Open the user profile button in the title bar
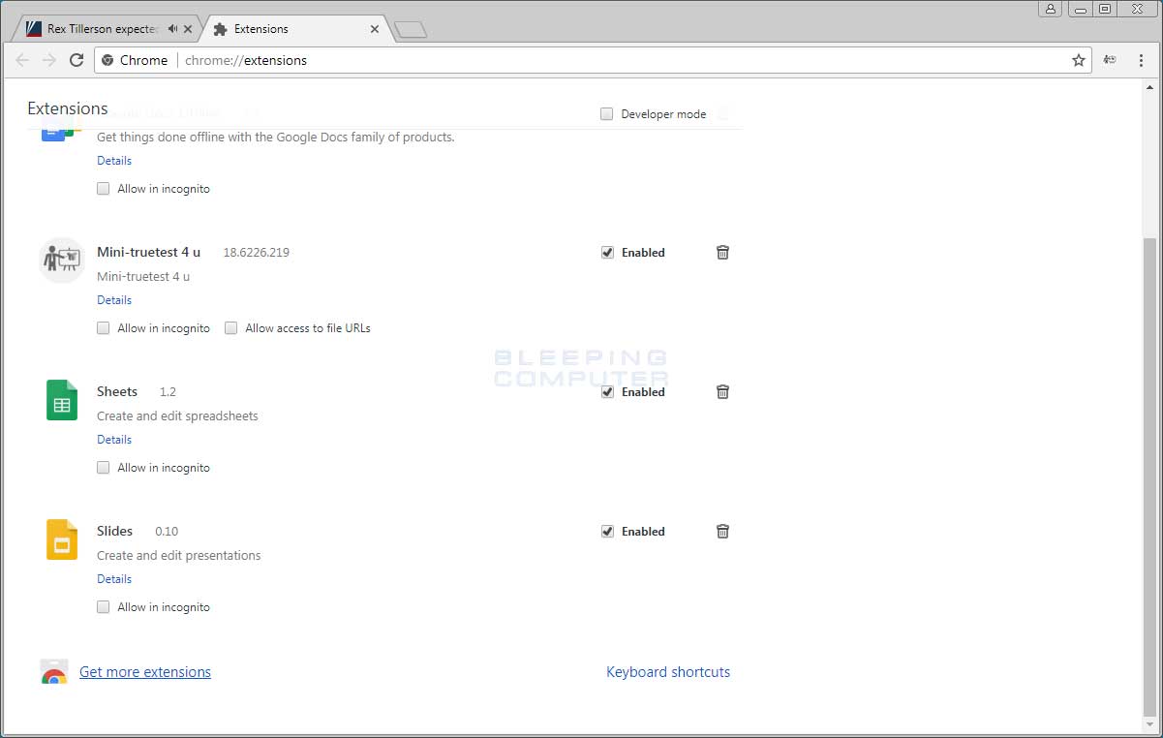 [1051, 9]
